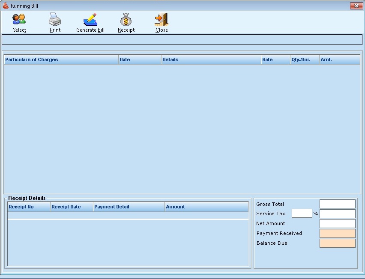This screenshot has width=365, height=279.
Task: Click the Print icon
Action: point(55,19)
